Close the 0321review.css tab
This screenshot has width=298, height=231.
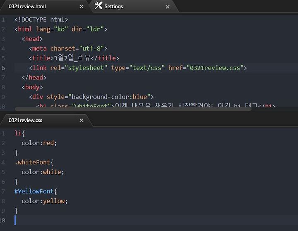tap(82, 120)
